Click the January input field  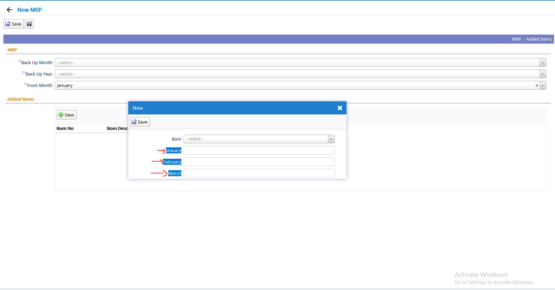pyautogui.click(x=259, y=150)
